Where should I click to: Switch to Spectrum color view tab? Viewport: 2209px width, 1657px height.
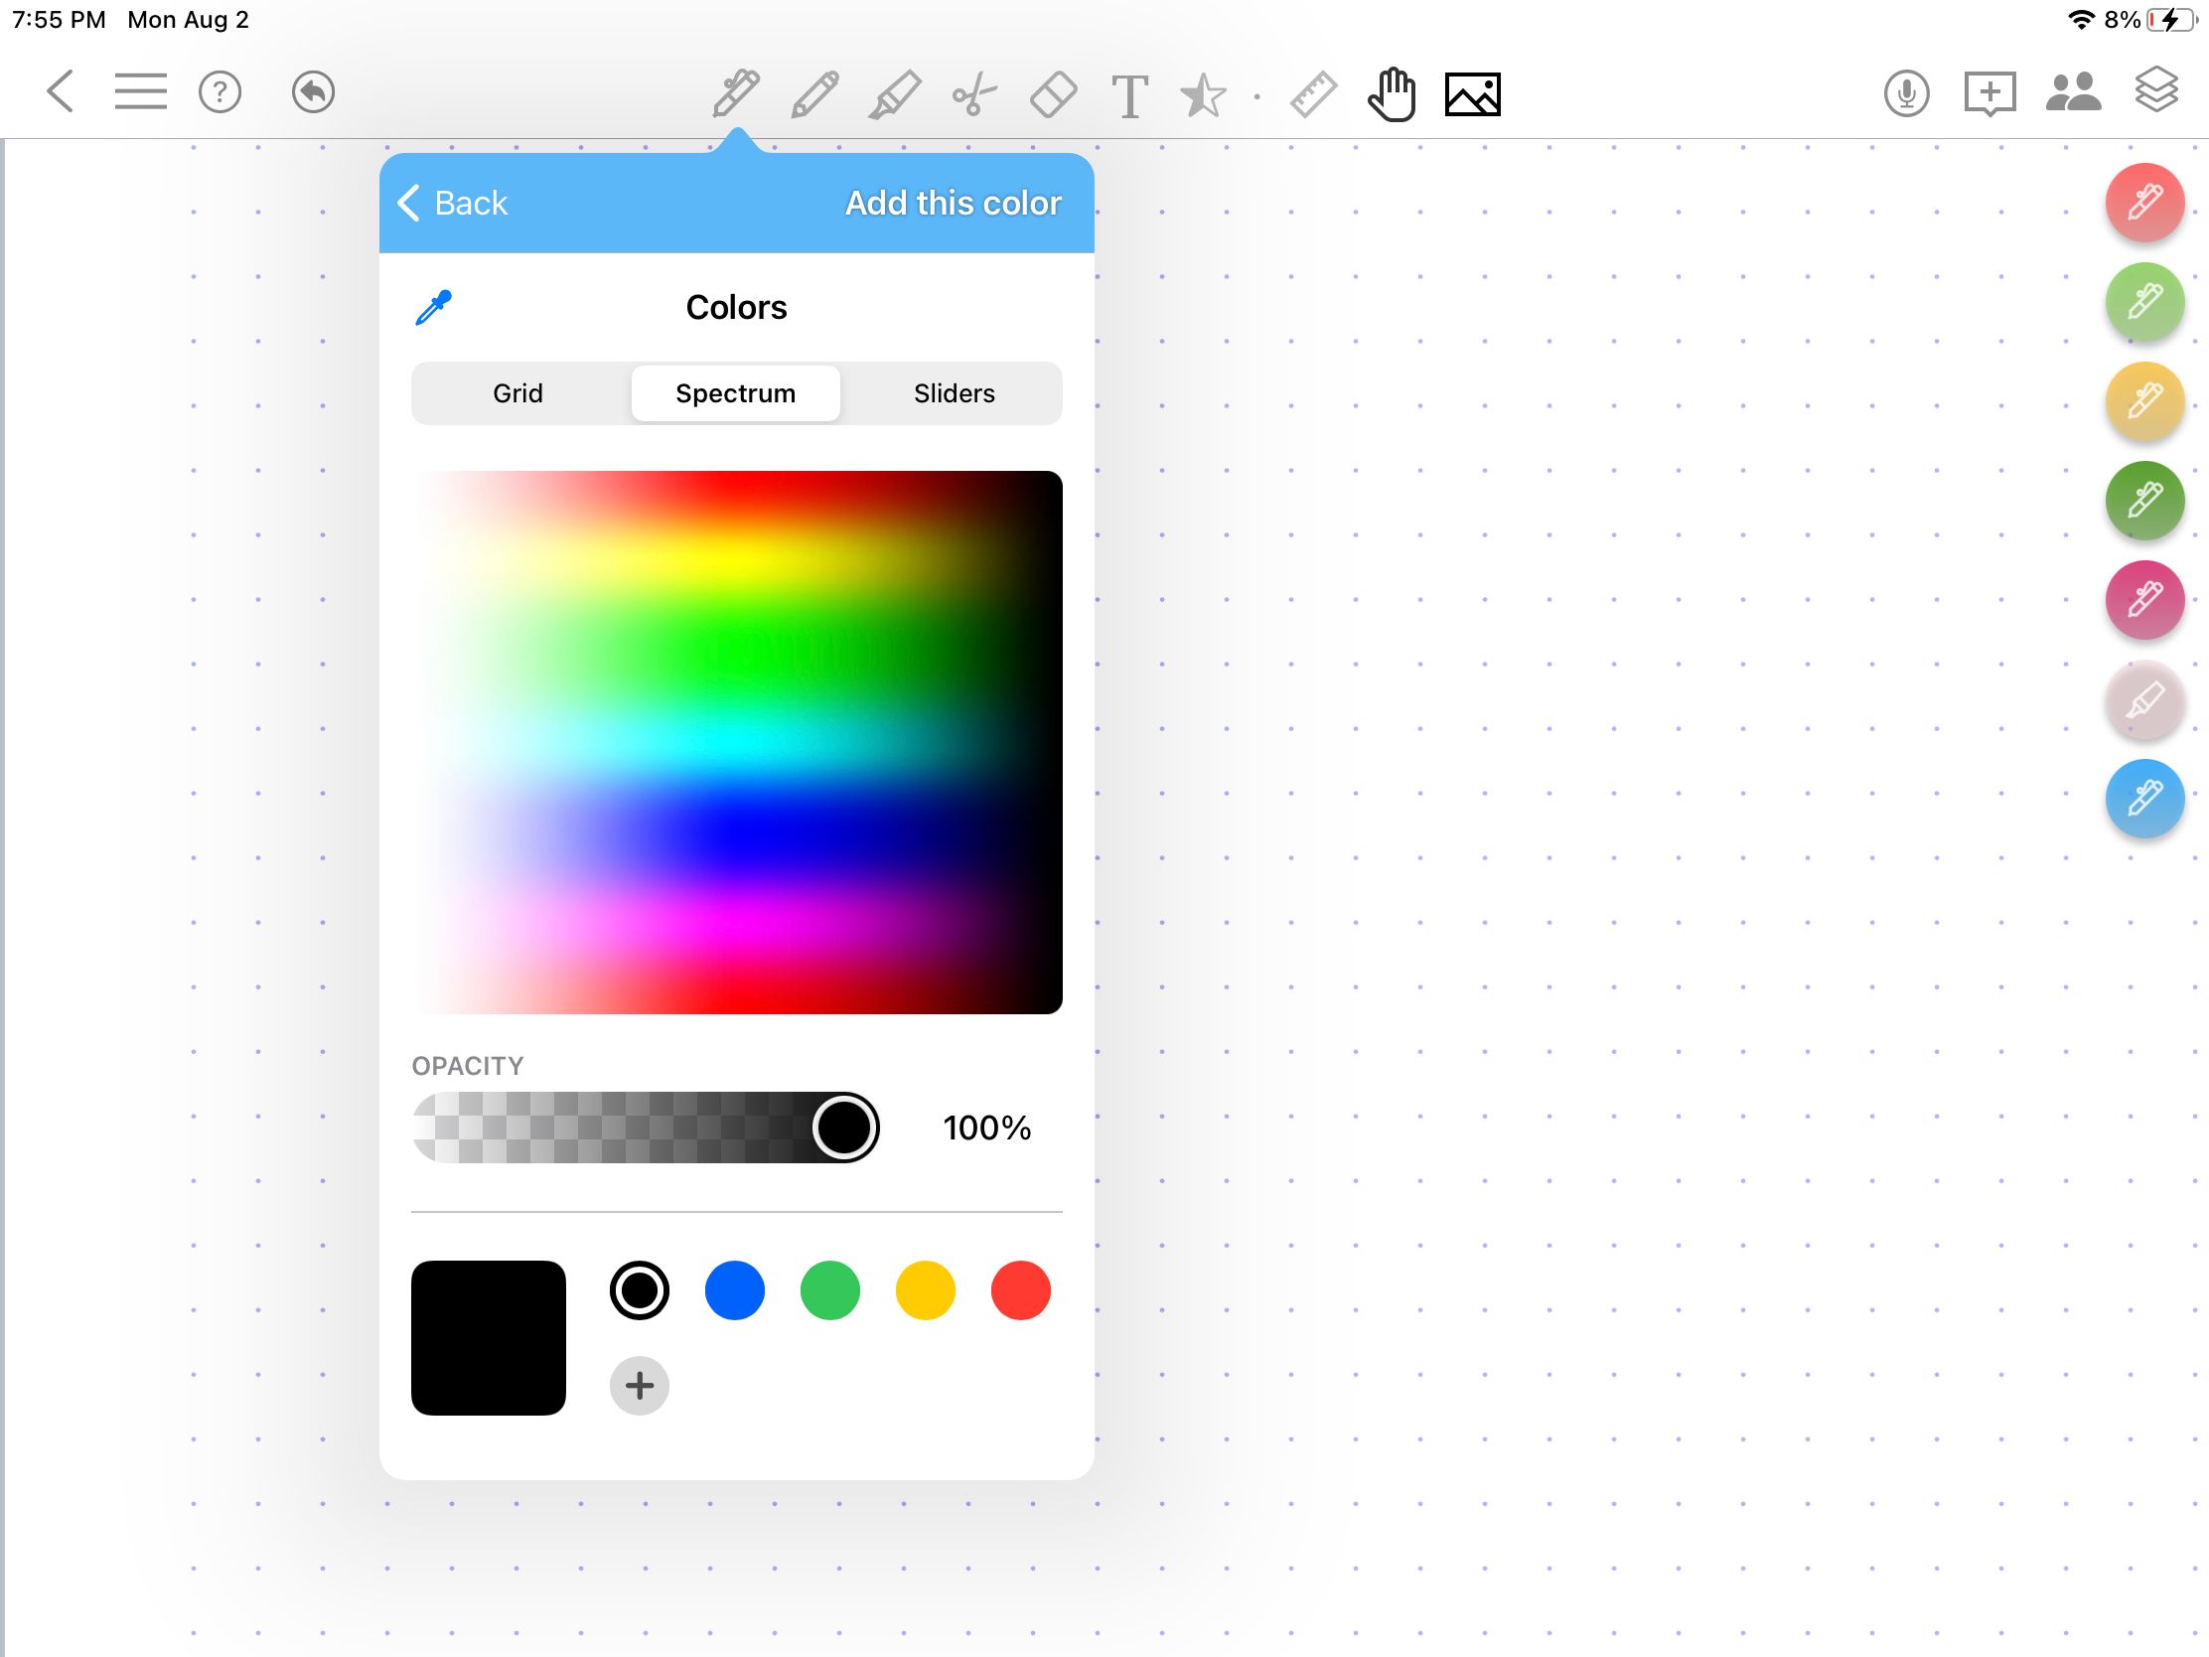click(x=736, y=391)
